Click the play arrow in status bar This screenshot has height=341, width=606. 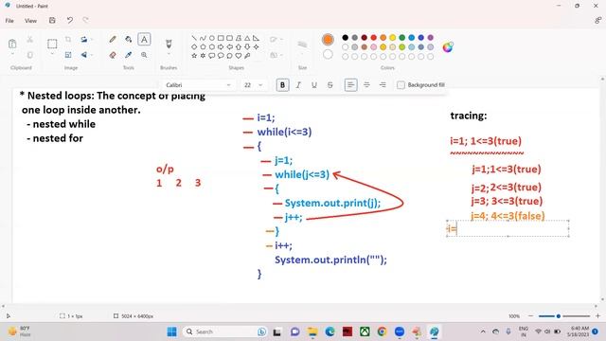click(9, 315)
